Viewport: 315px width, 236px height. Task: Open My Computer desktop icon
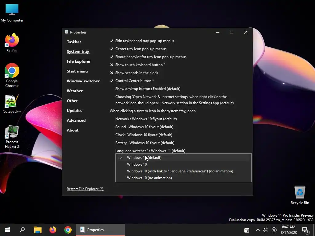(x=12, y=13)
